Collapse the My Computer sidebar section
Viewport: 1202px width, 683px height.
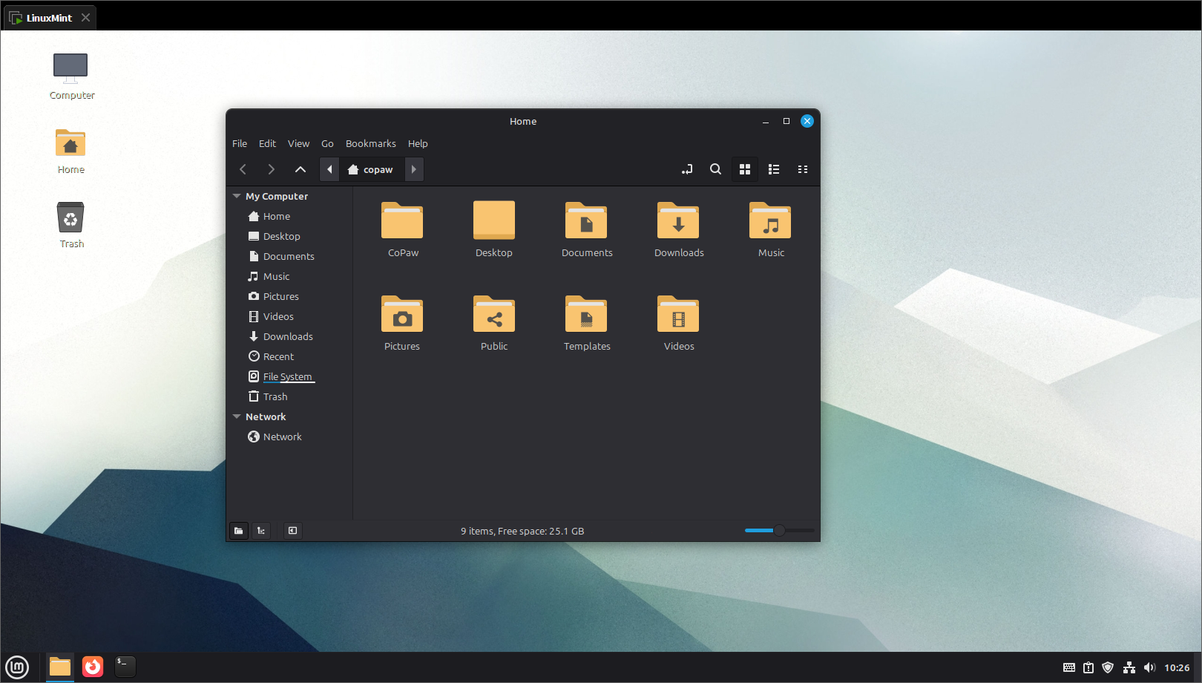pyautogui.click(x=237, y=197)
